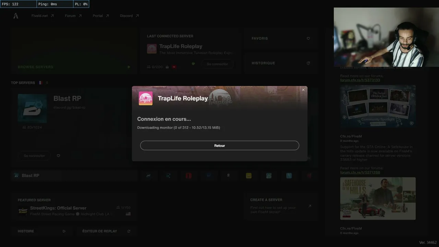The image size is (439, 247).
Task: Click the last connected server TrapLife icon
Action: click(152, 49)
